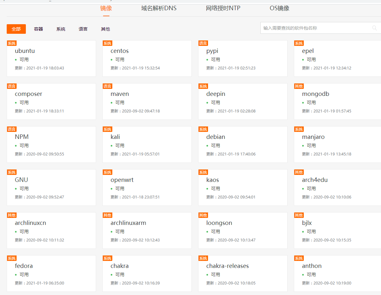Click the 系统 tag on ubuntu card

(x=12, y=43)
